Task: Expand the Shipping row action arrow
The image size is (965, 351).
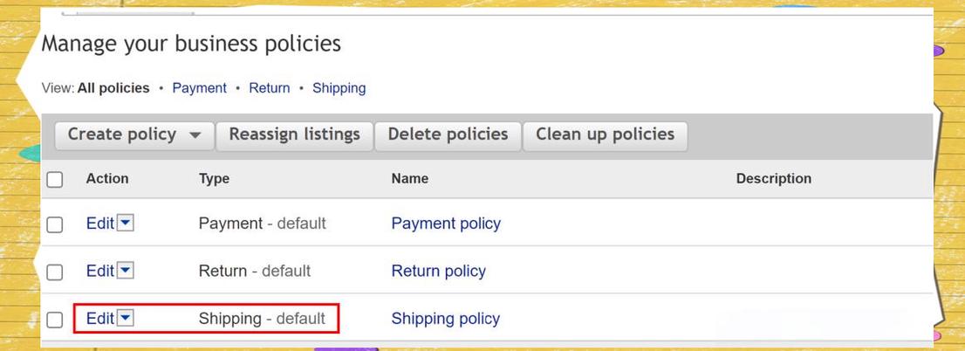Action: click(x=126, y=319)
